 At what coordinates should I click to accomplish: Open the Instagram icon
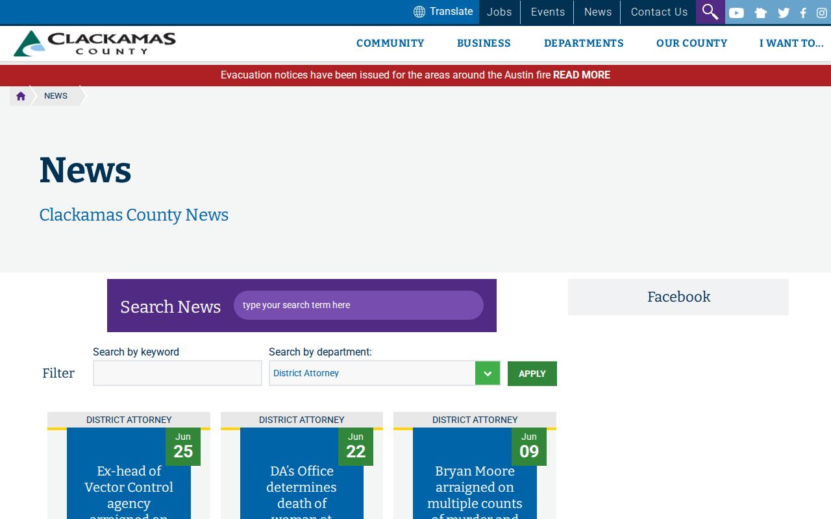point(821,12)
